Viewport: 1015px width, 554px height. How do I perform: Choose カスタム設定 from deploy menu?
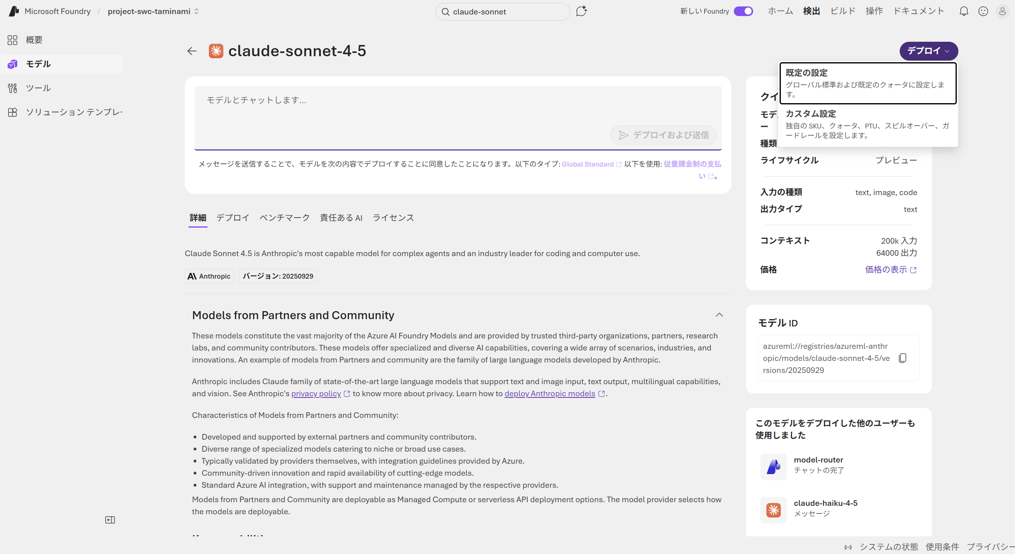(868, 124)
